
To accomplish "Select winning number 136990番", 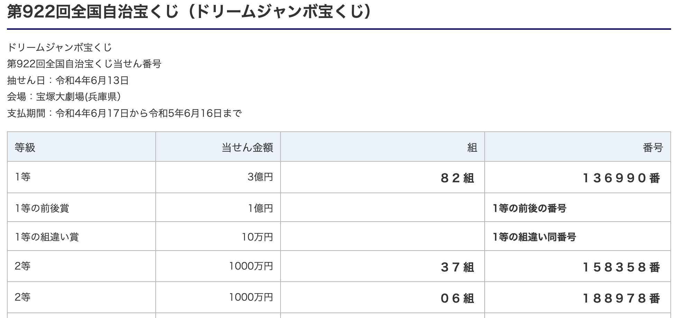I will tap(621, 178).
